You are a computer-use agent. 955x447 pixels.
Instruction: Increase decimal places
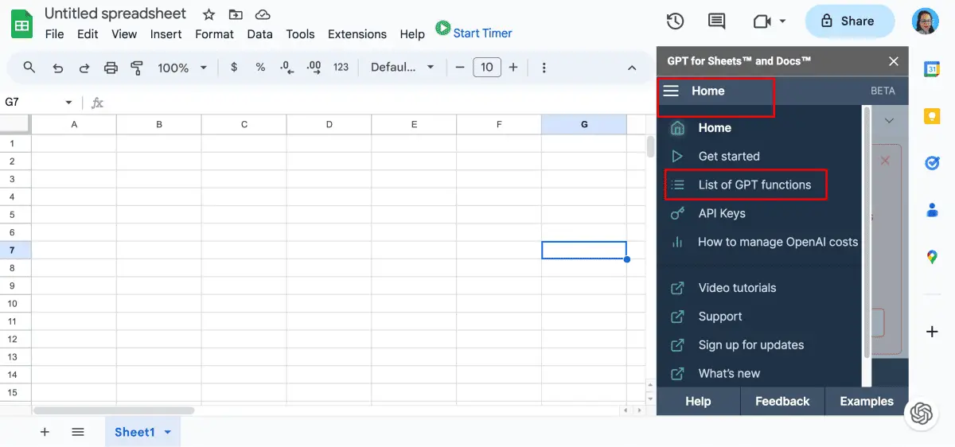point(314,68)
